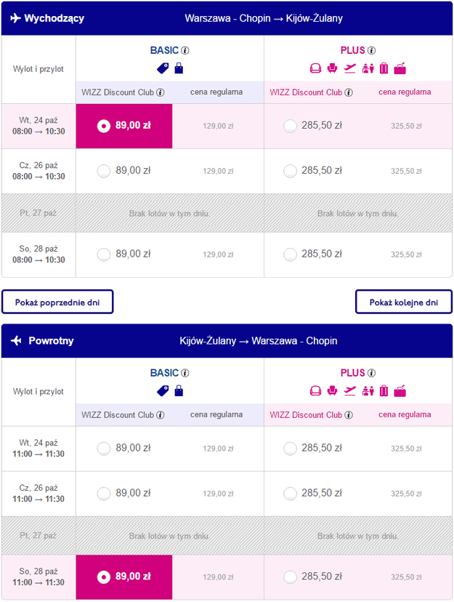Click Pokaż kolejne dni button

click(x=404, y=302)
